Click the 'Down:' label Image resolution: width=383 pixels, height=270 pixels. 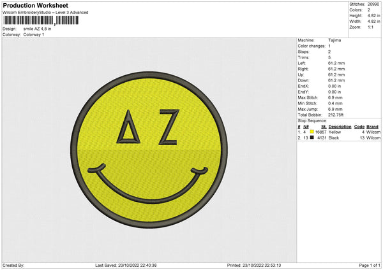pyautogui.click(x=303, y=80)
